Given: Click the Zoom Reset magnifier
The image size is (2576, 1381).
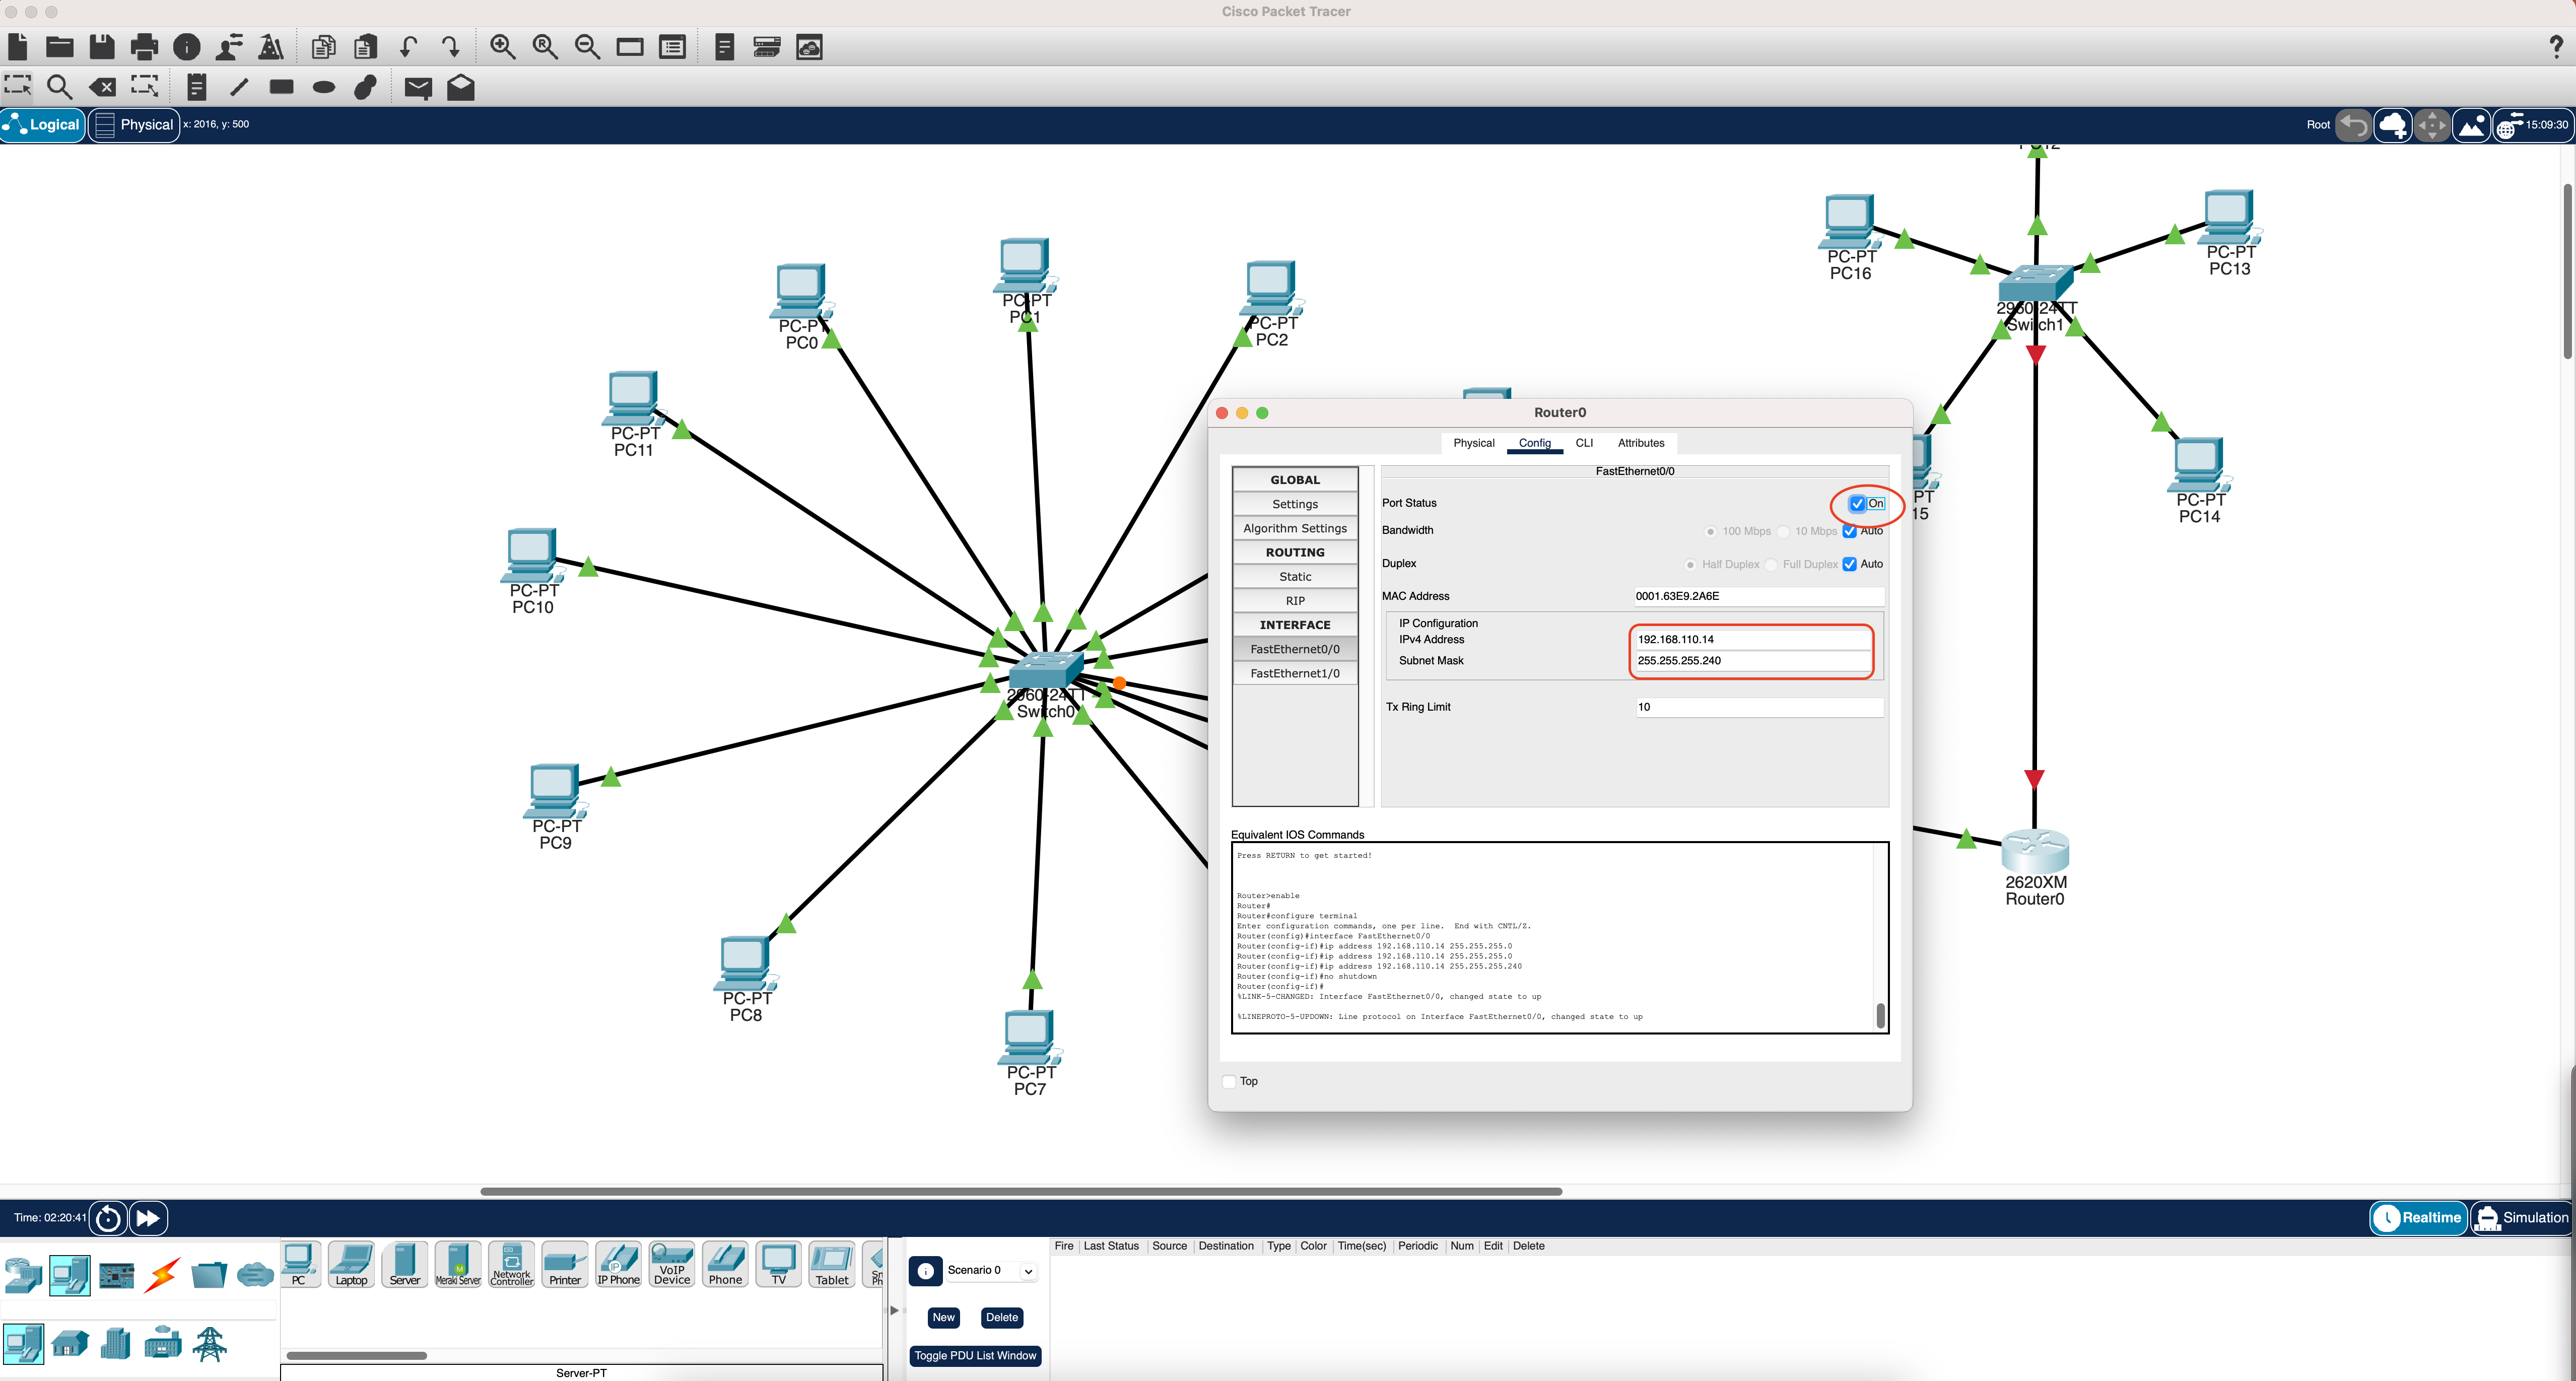Looking at the screenshot, I should [545, 46].
